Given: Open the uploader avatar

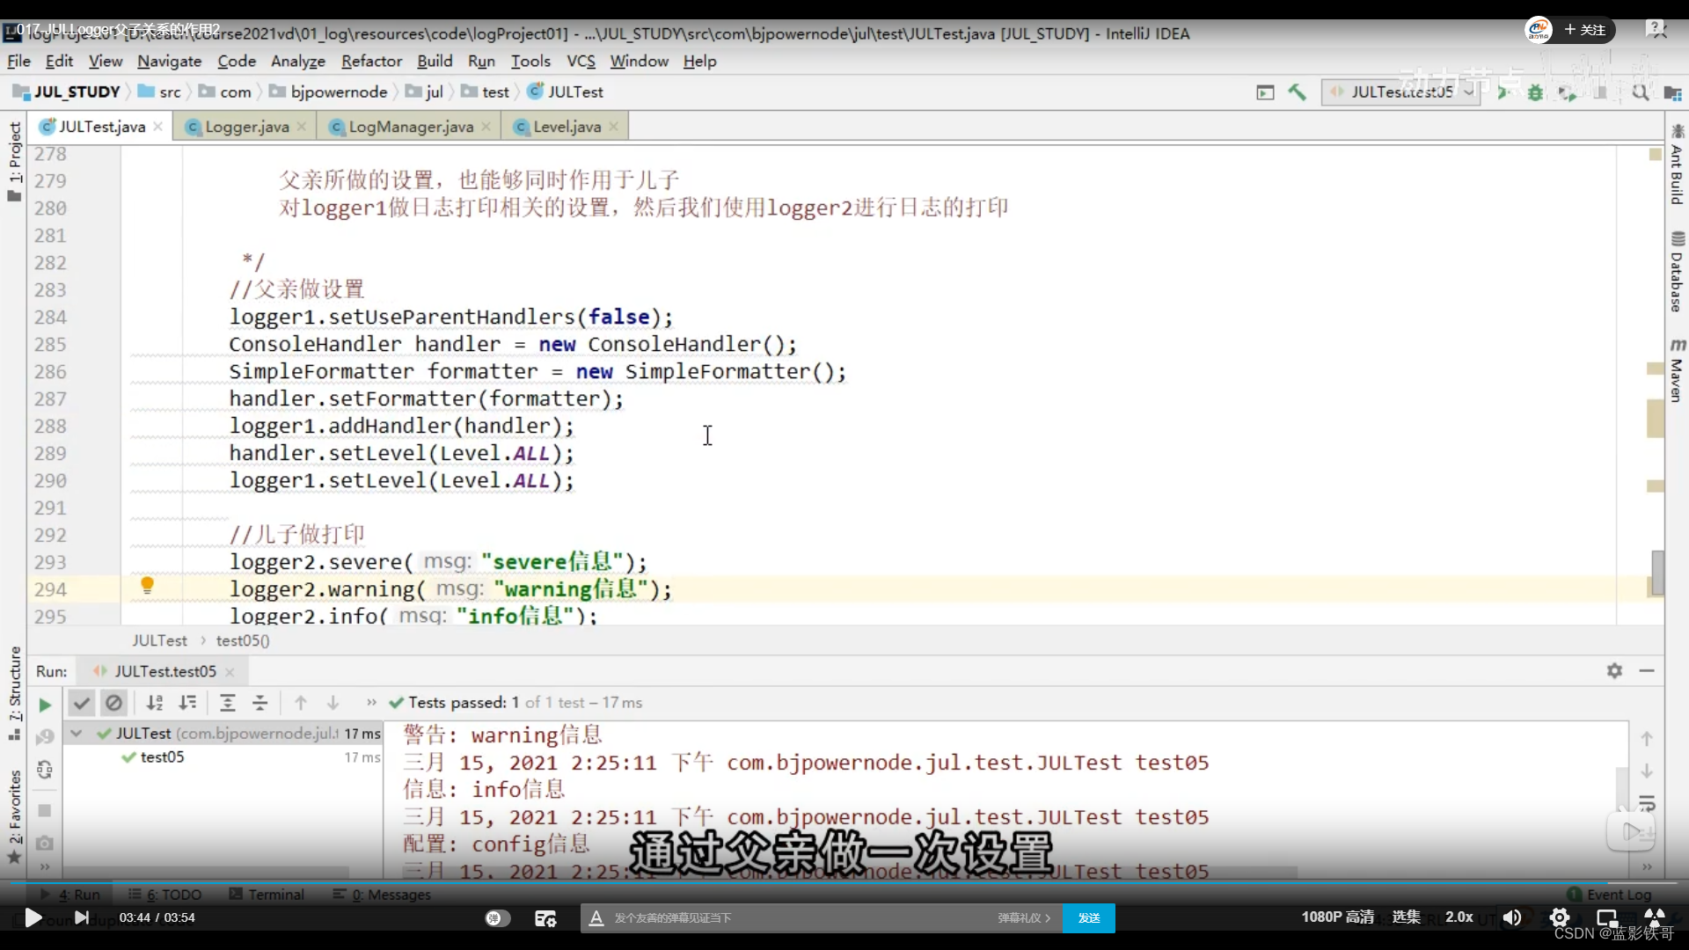Looking at the screenshot, I should (x=1539, y=30).
